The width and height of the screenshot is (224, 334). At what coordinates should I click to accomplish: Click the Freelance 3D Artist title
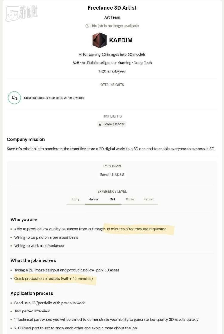point(112,8)
